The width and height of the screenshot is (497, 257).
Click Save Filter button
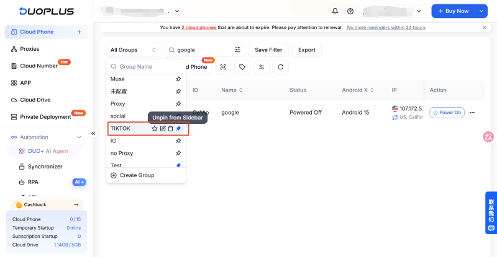(268, 50)
